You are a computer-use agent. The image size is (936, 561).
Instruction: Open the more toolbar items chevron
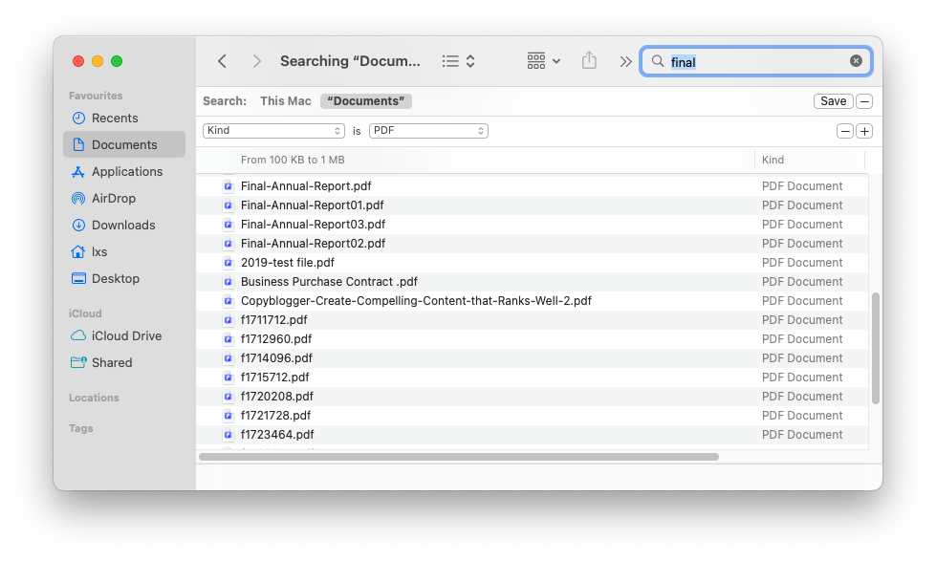[625, 60]
